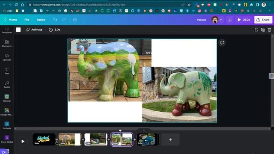
Task: Open the Text sidebar panel
Action: coord(7,71)
